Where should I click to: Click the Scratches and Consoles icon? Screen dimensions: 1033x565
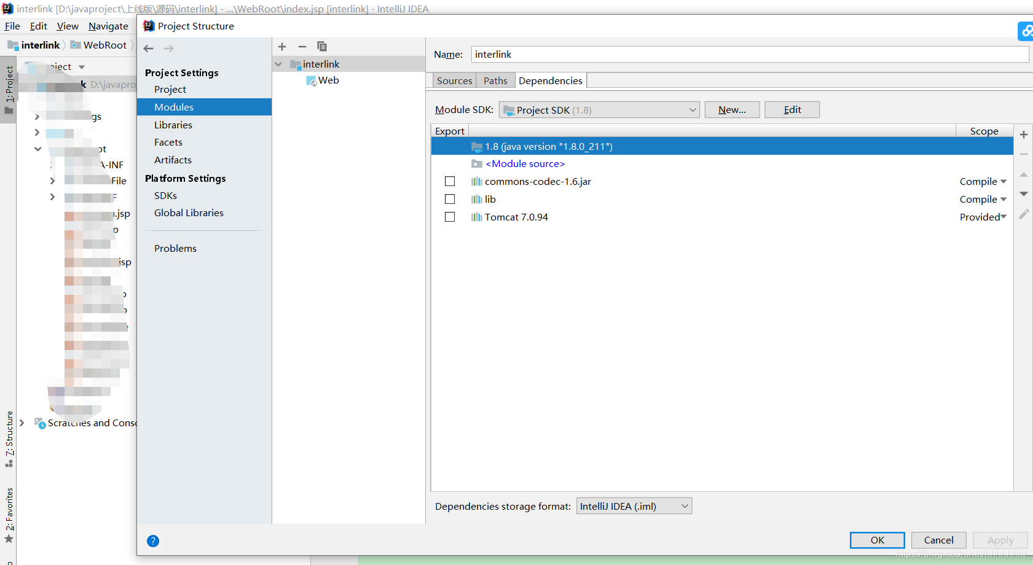coord(40,423)
